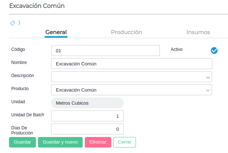228x153 pixels.
Task: Select the Metros Cubicos unit field
Action: point(87,103)
